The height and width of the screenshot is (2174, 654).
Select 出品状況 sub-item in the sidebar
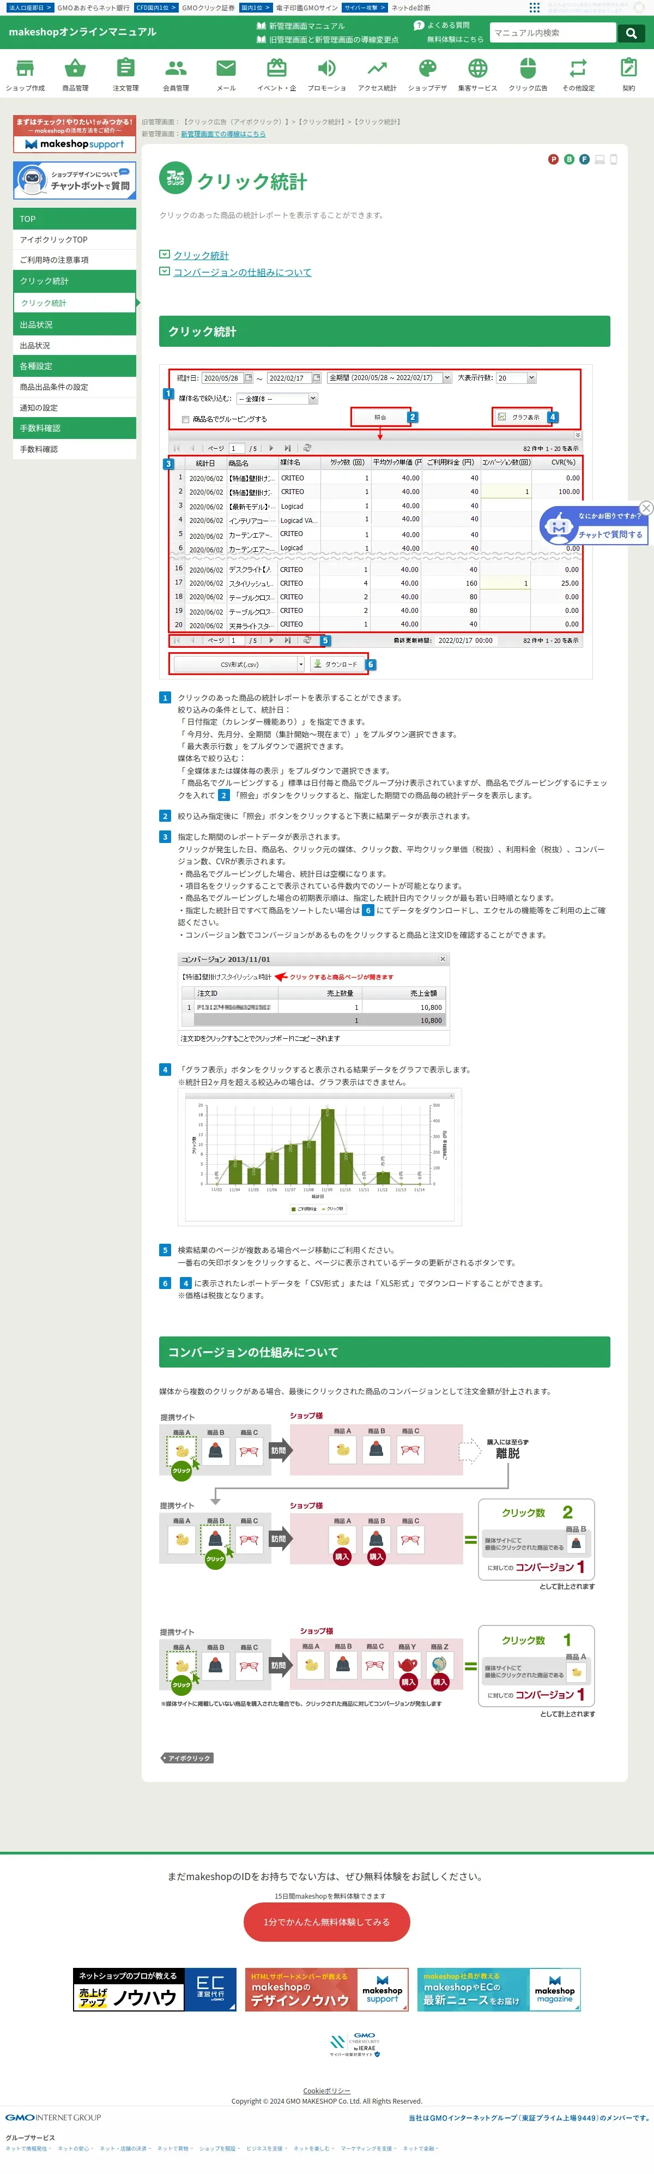pos(74,345)
